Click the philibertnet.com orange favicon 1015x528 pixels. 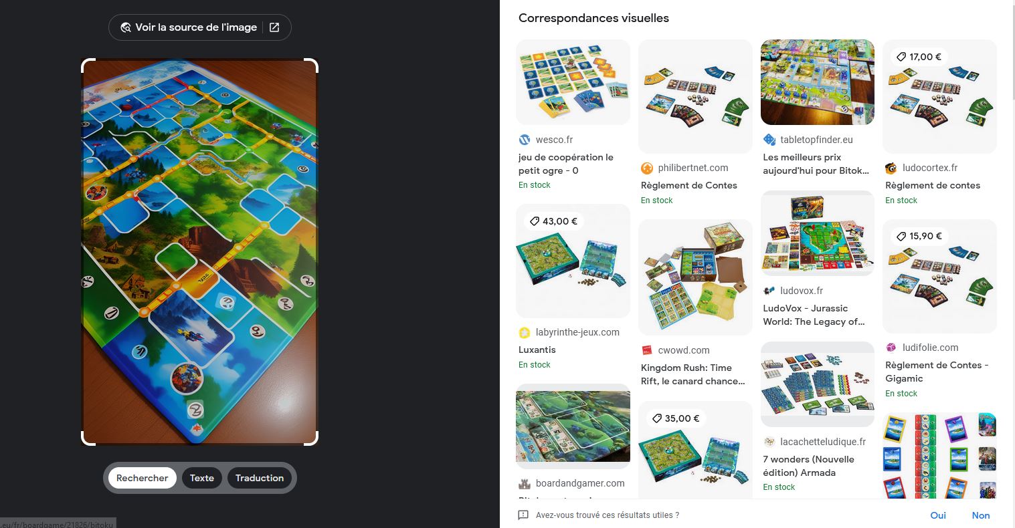pos(647,168)
